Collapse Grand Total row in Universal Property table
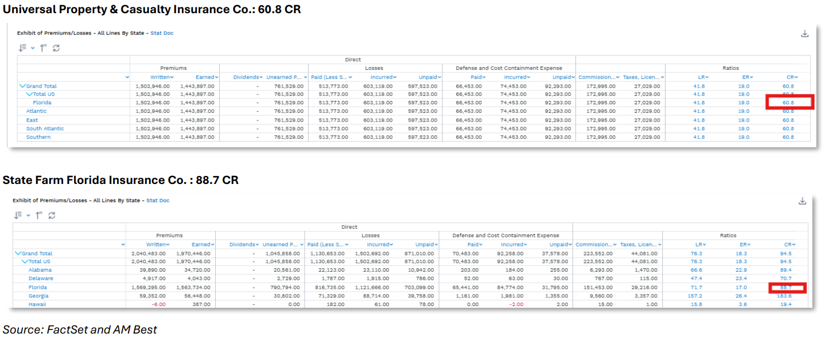The image size is (825, 337). [22, 86]
